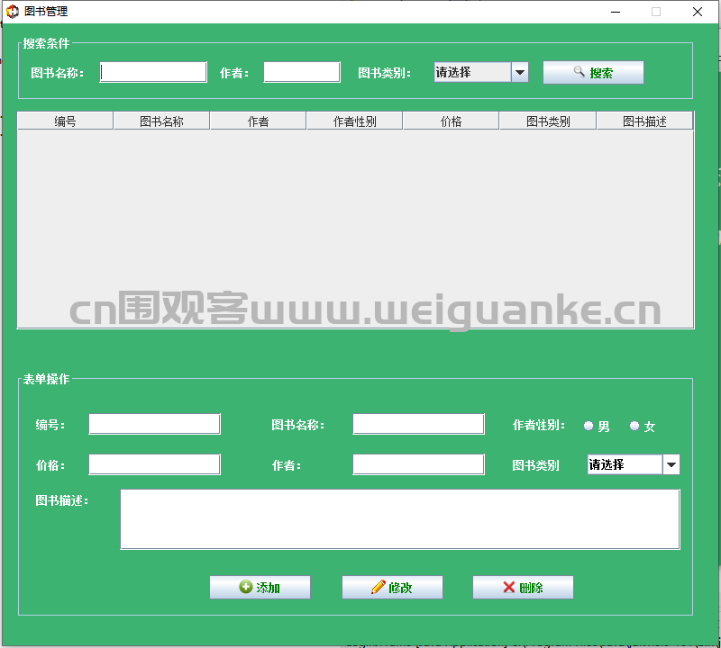Click the 添加 button label
This screenshot has height=648, width=721.
pos(268,588)
